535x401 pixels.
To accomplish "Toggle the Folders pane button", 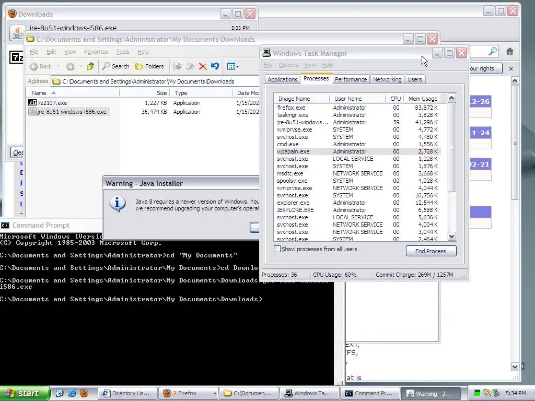I will point(150,66).
